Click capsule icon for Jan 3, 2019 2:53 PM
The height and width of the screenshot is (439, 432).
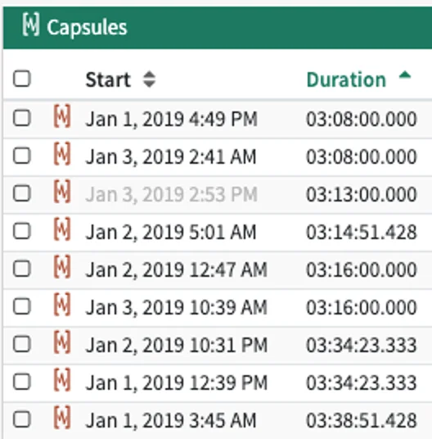tap(62, 192)
